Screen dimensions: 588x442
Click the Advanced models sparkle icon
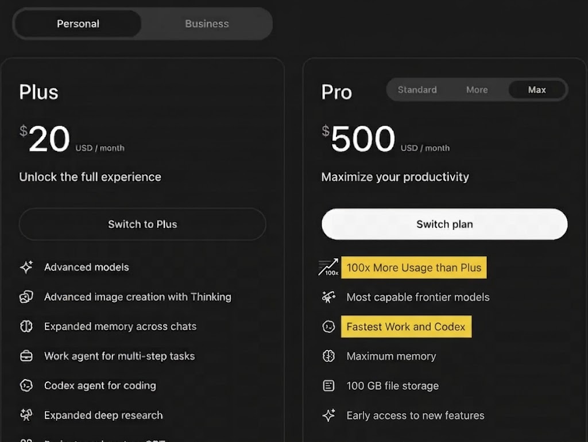coord(26,267)
